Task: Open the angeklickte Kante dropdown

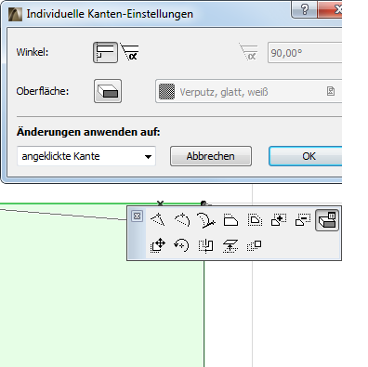Action: tap(86, 156)
